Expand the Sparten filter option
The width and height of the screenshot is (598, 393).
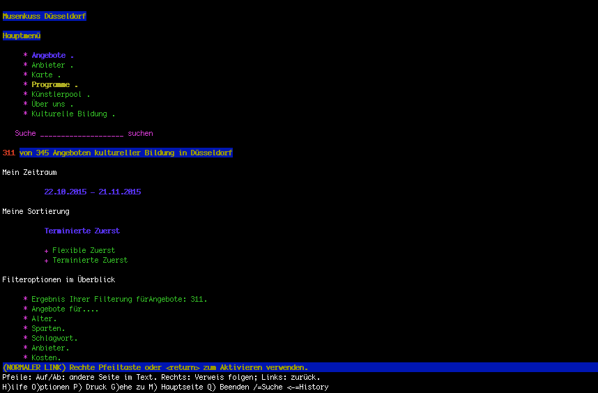point(48,328)
